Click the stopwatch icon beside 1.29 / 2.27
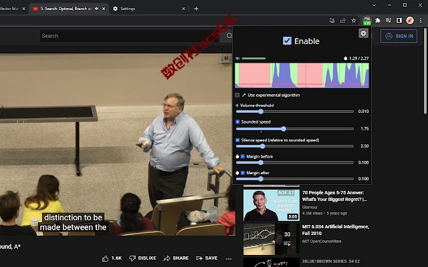This screenshot has height=267, width=428. click(x=345, y=58)
